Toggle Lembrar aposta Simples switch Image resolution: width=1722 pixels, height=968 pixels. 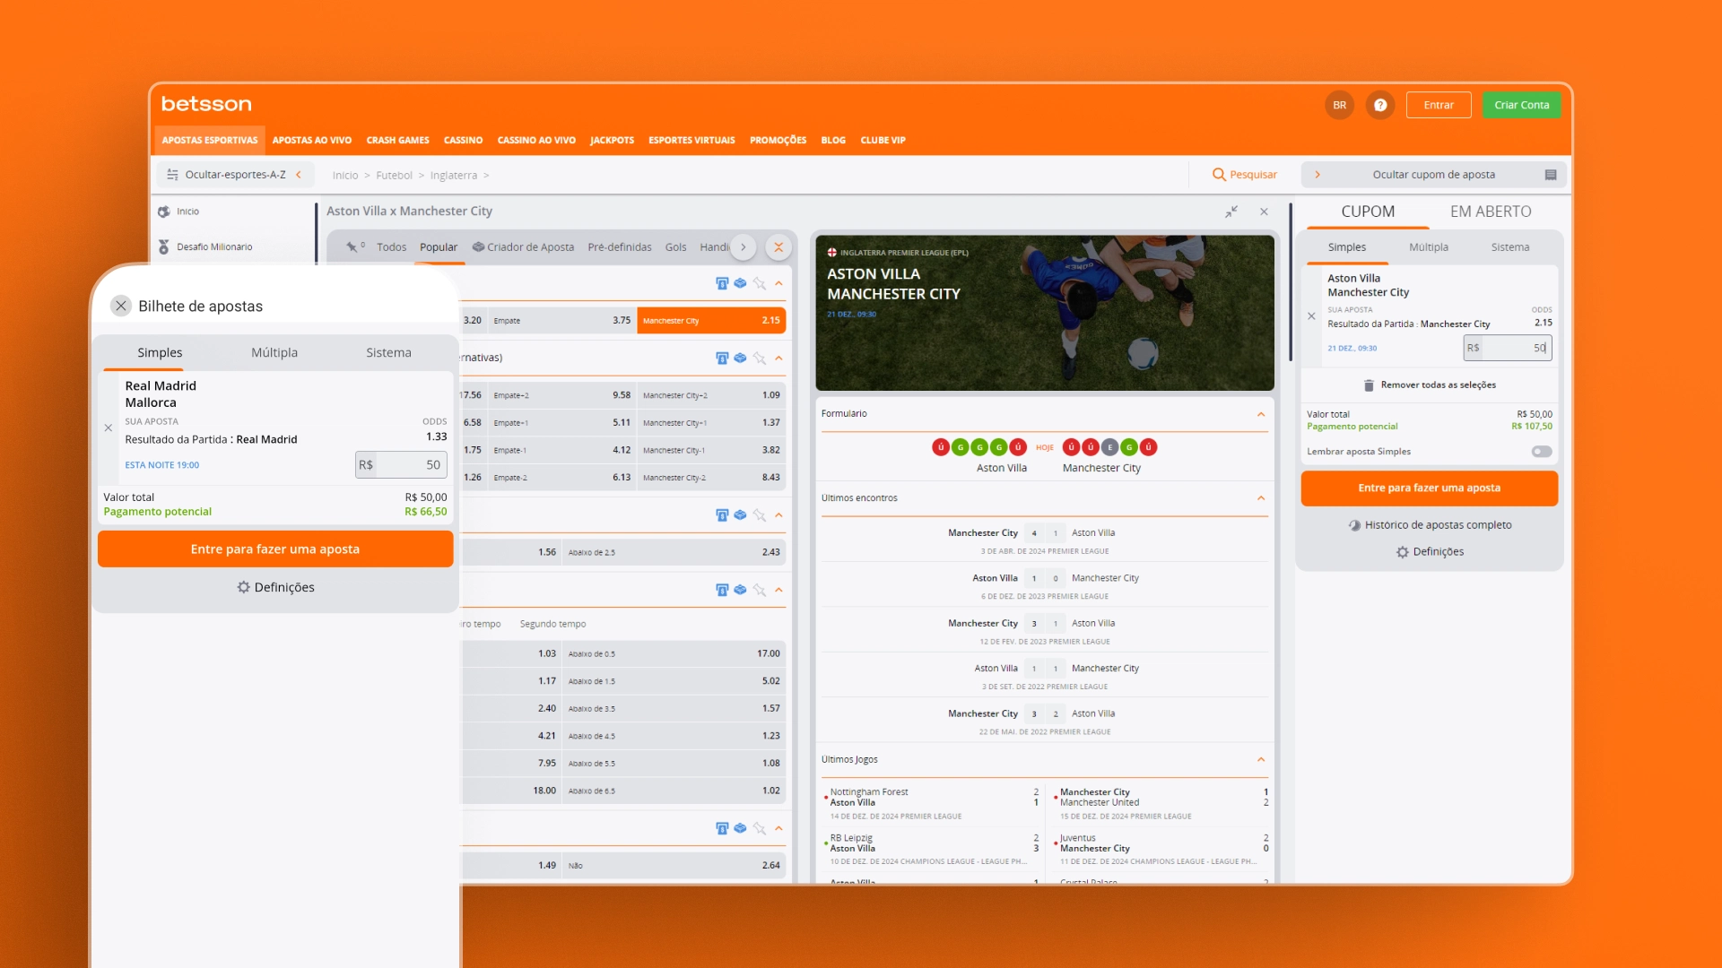coord(1542,452)
